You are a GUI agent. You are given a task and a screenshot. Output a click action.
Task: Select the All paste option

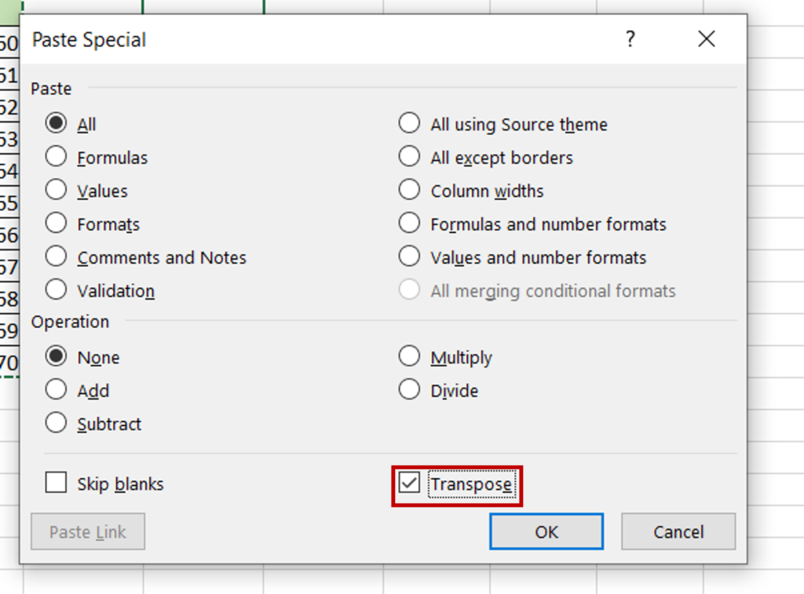[56, 123]
